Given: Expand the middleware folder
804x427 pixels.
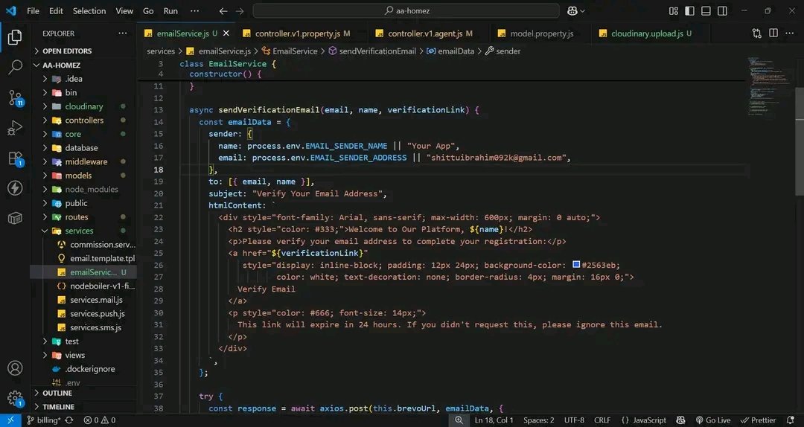Looking at the screenshot, I should pyautogui.click(x=86, y=162).
